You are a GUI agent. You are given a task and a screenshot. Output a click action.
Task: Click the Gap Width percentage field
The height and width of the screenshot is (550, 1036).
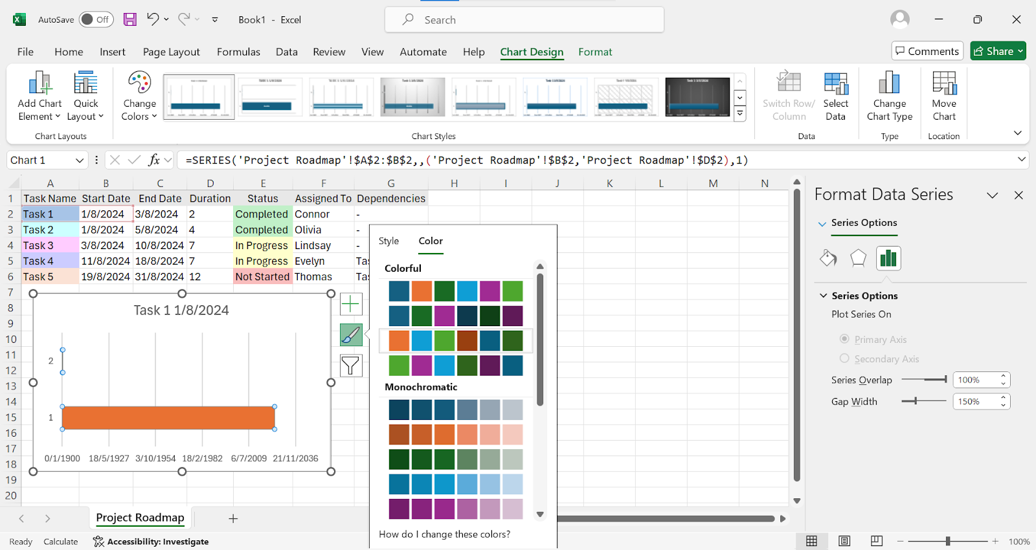point(975,401)
